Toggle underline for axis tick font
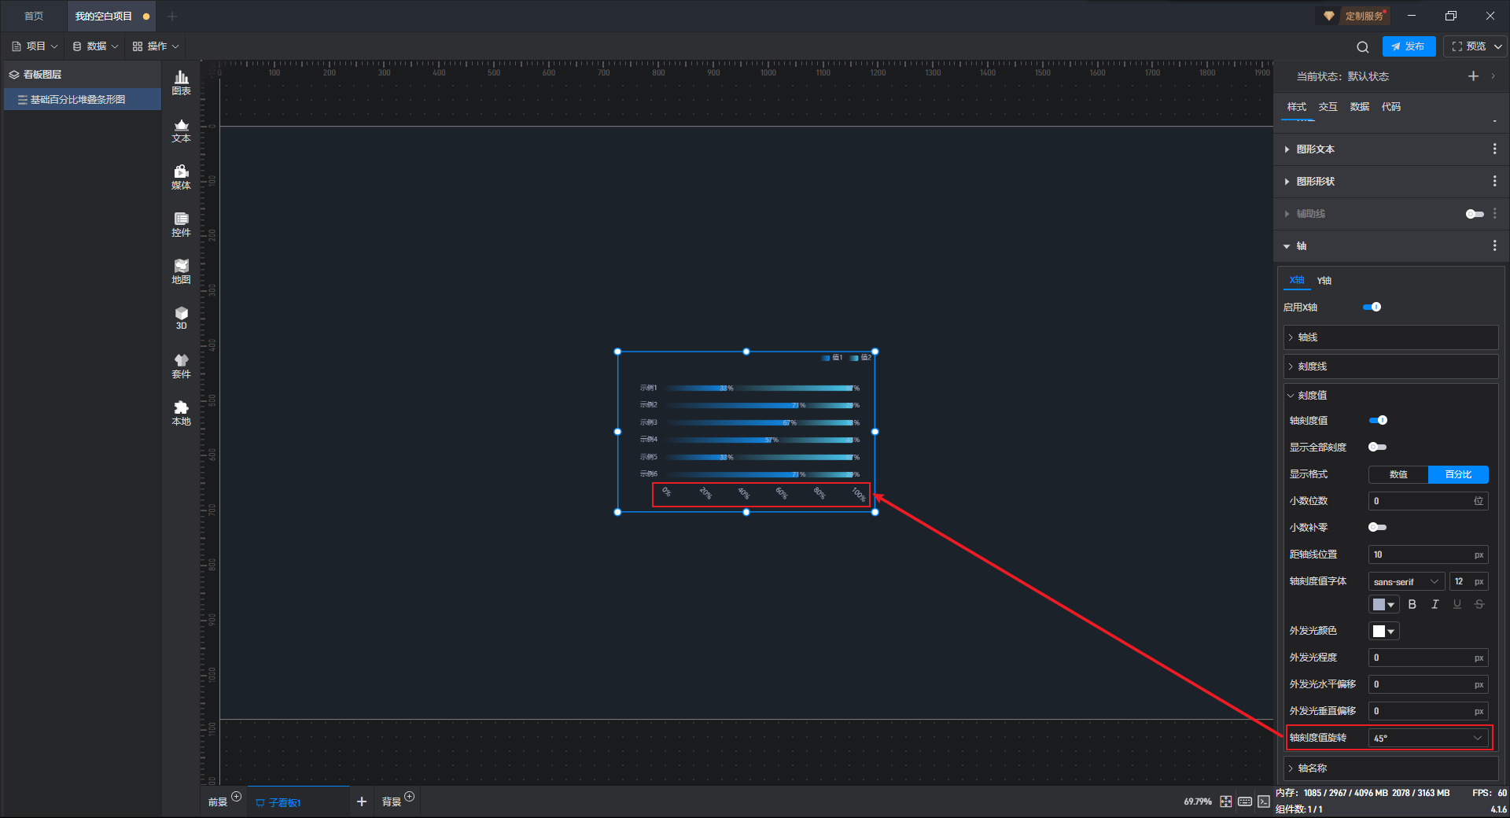1510x818 pixels. (1457, 604)
